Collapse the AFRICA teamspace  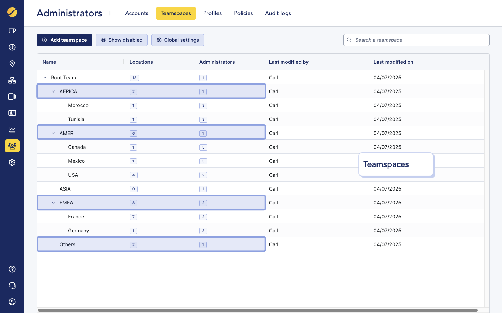coord(53,91)
